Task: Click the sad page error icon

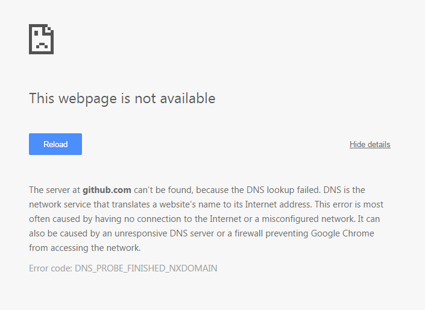Action: coord(41,39)
